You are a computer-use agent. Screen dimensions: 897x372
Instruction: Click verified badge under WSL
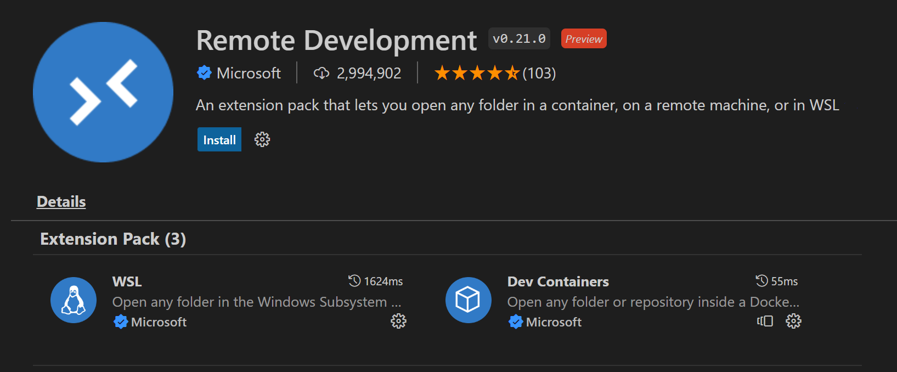point(121,322)
